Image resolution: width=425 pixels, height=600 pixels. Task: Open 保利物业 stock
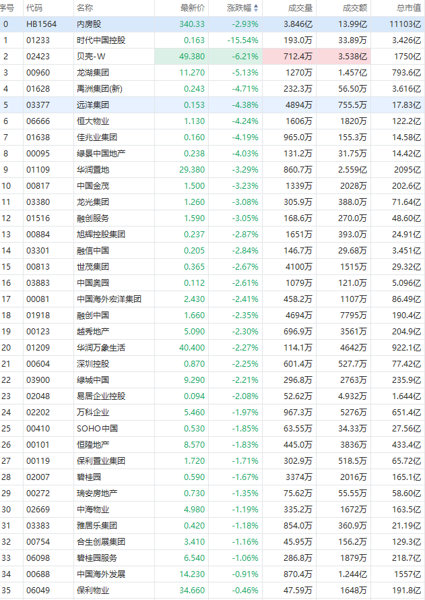(x=93, y=591)
